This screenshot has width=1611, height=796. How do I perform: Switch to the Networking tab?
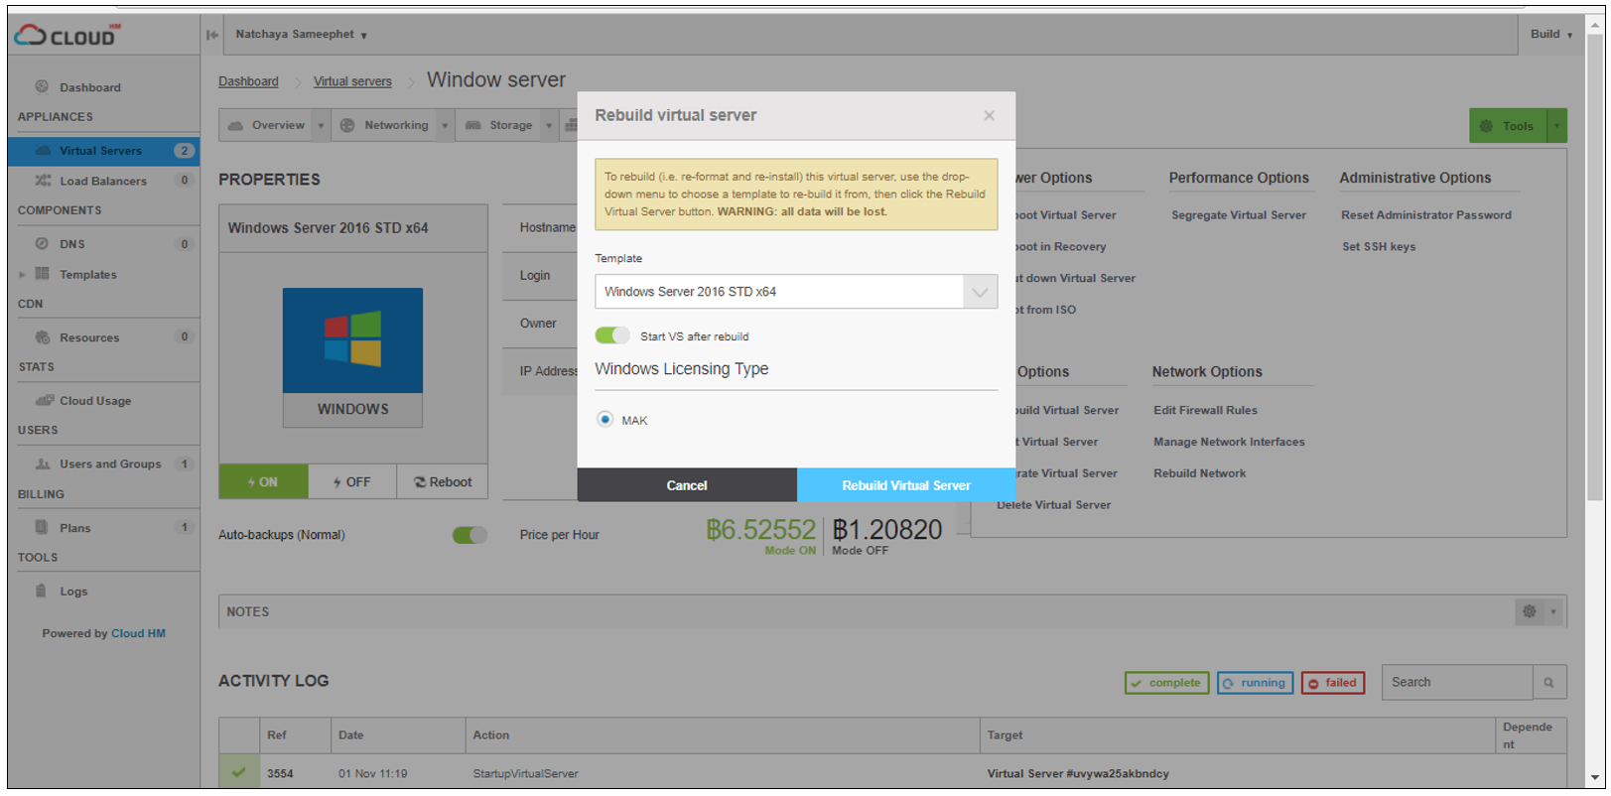point(385,126)
